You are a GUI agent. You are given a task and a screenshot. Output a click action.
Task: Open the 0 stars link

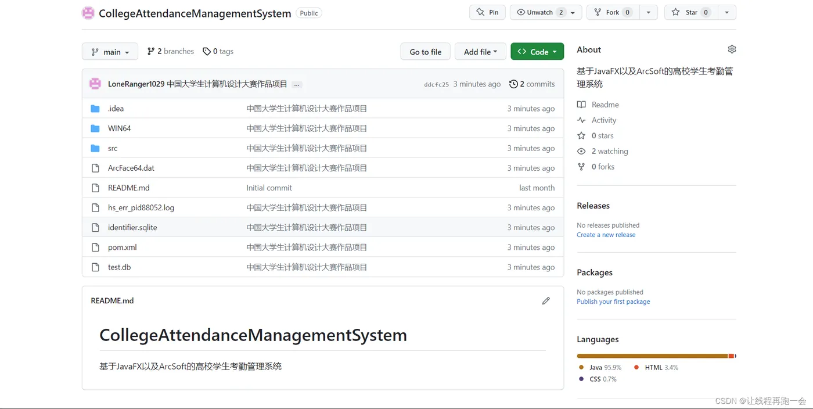(602, 135)
